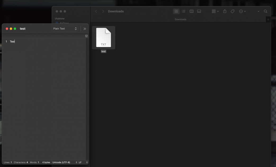
Task: Click the Share icon in Finder toolbar
Action: (x=225, y=11)
